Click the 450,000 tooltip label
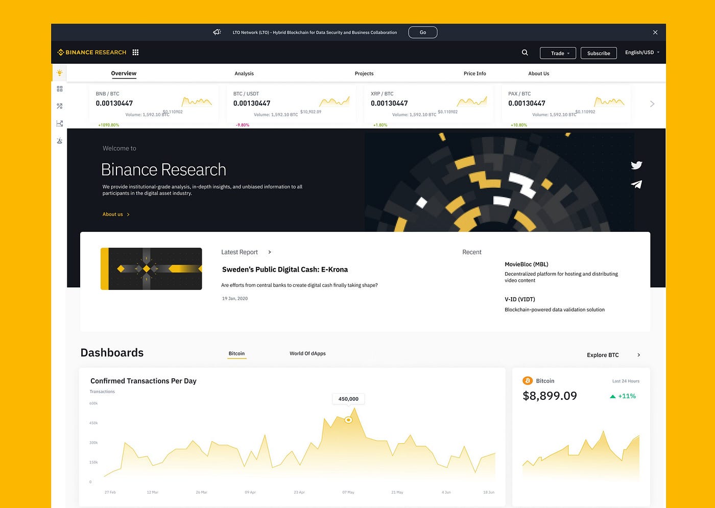Screen dimensions: 715x508 [x=348, y=399]
